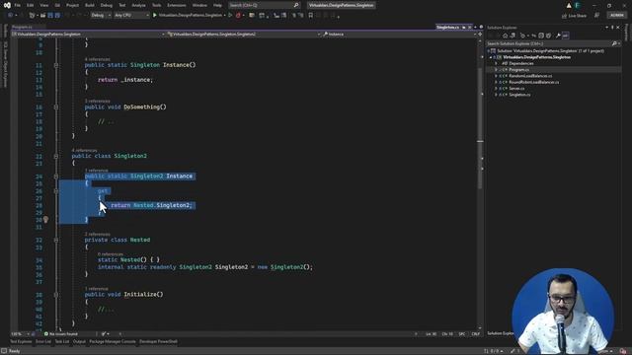Image resolution: width=632 pixels, height=355 pixels.
Task: Click the Pending Changes filter icon in Solution Explorer
Action: (x=523, y=35)
